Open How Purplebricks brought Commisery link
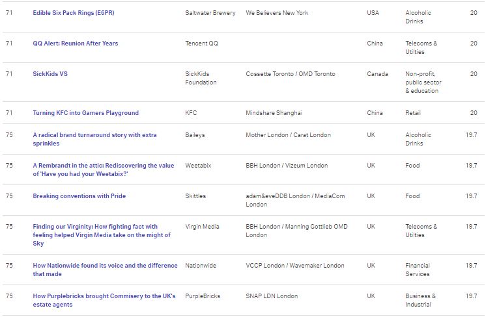Viewport: 499px width, 317px height. point(104,300)
